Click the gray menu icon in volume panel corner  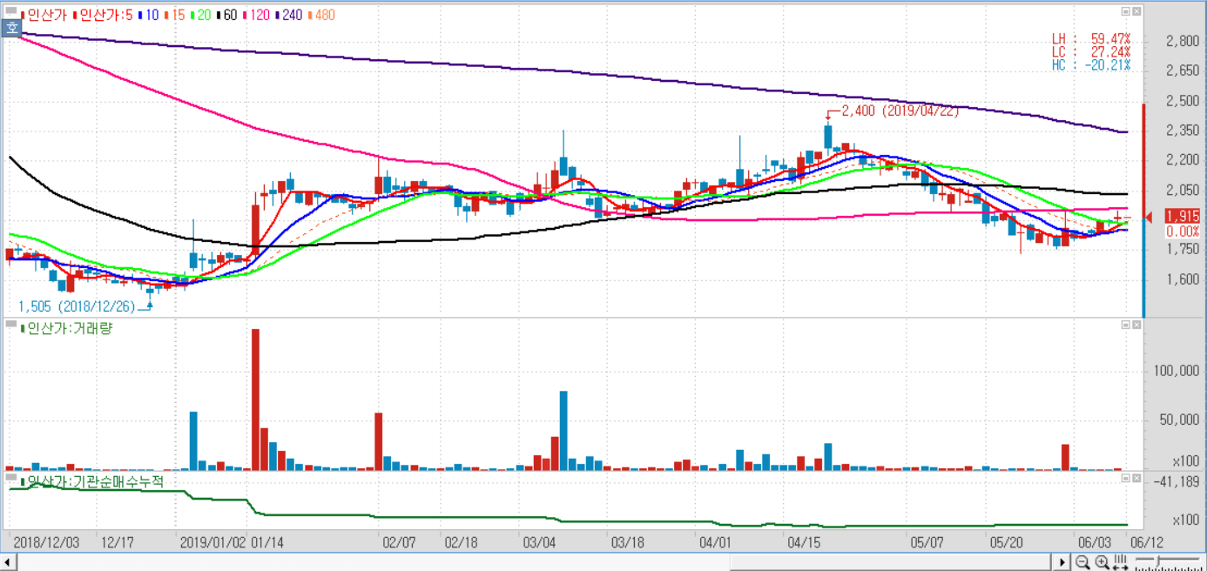pos(11,326)
